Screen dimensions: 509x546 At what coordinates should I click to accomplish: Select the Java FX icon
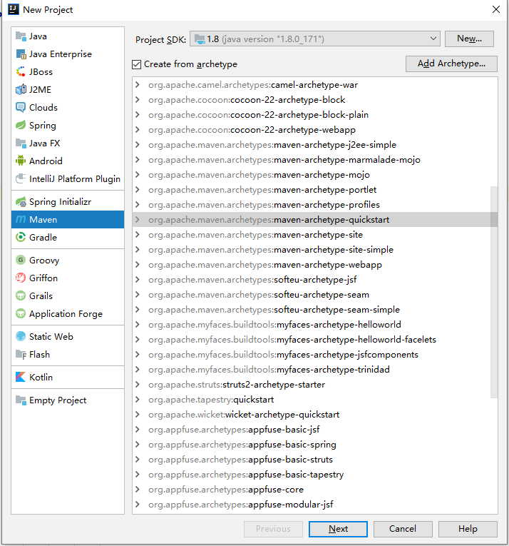[x=21, y=143]
